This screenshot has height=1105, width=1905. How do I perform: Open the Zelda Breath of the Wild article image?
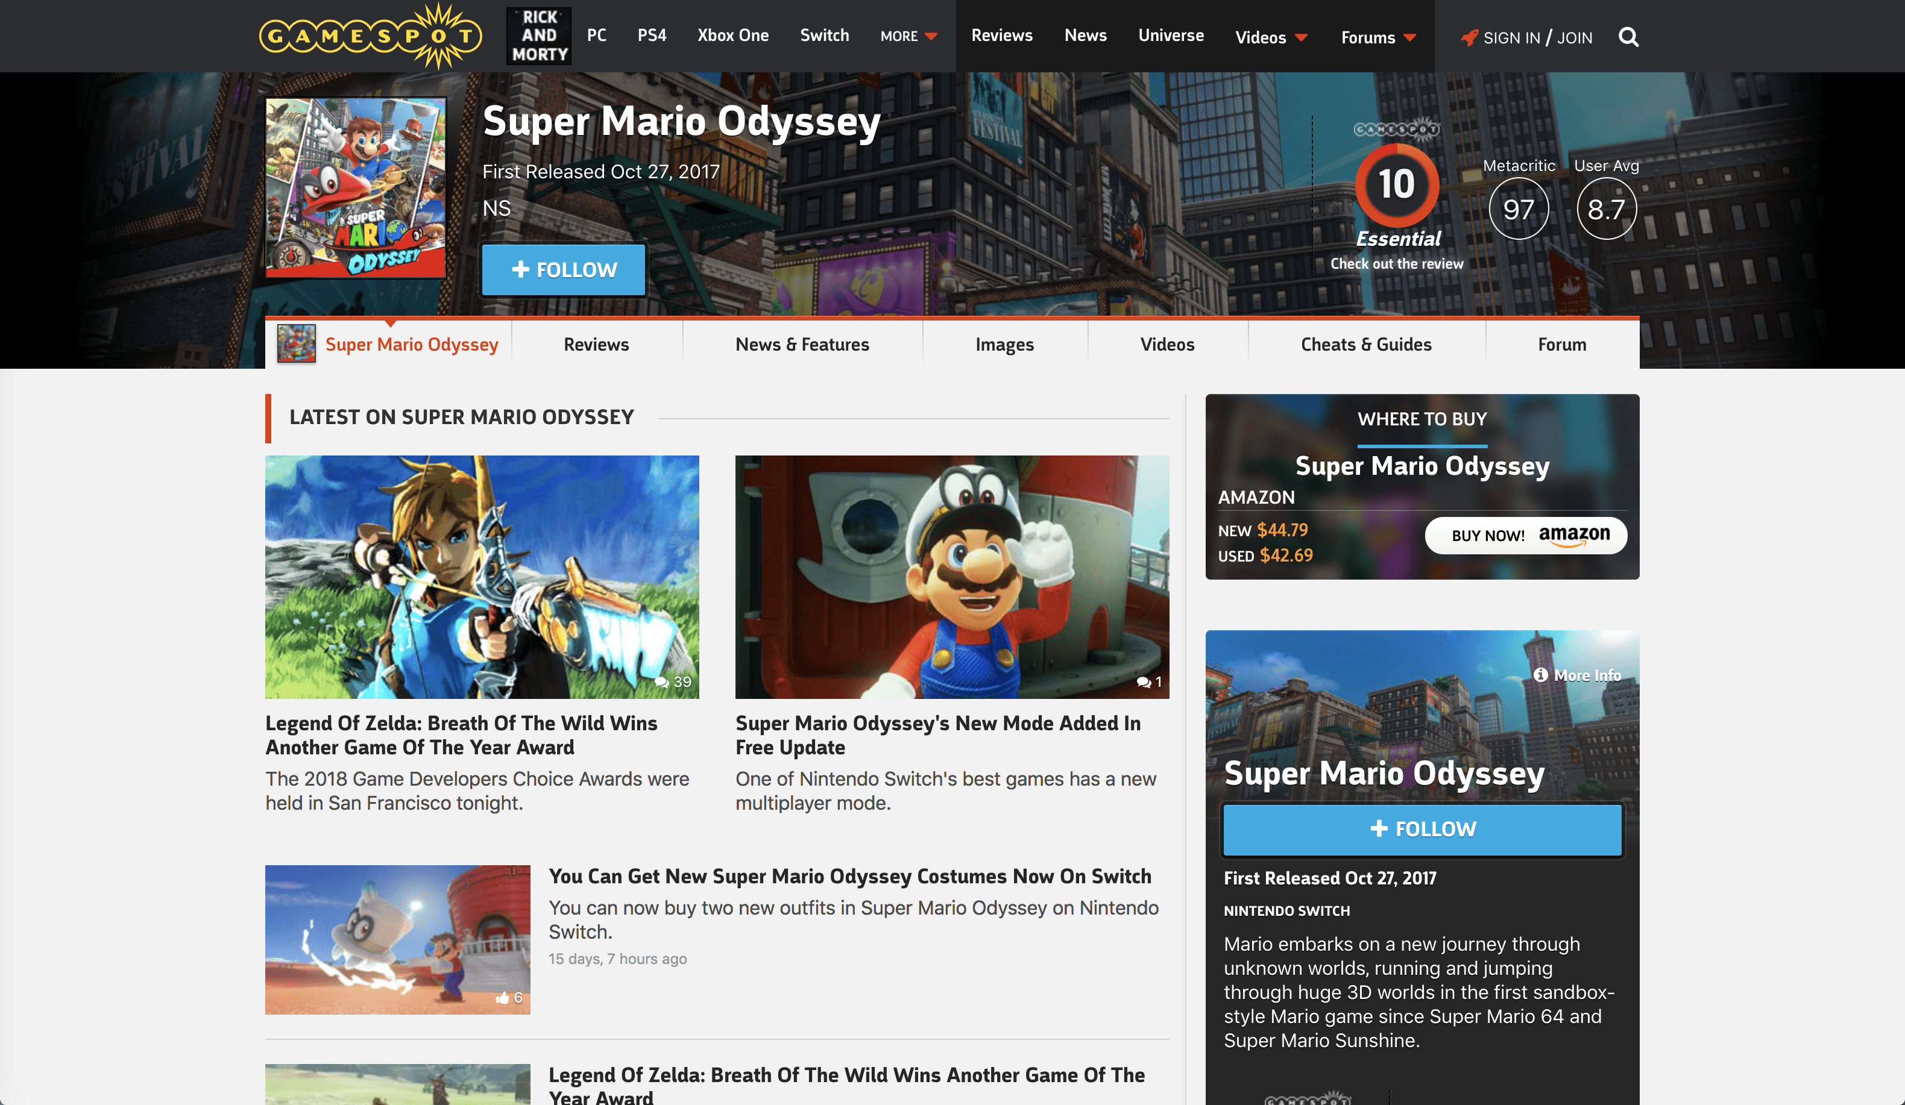(x=482, y=576)
